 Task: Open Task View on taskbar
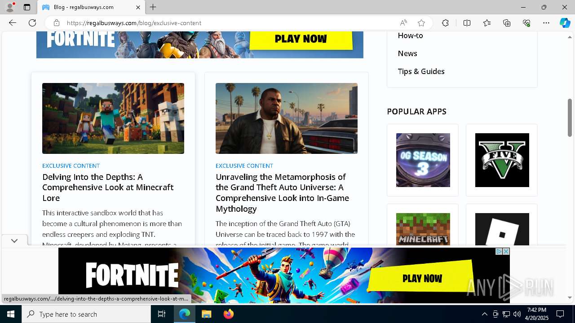click(x=162, y=314)
